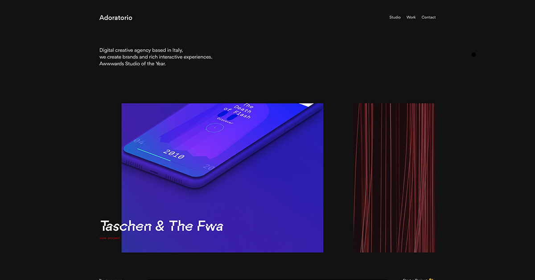The width and height of the screenshot is (535, 280).
Task: Click the cyan progress line on the phone
Action: (x=153, y=154)
